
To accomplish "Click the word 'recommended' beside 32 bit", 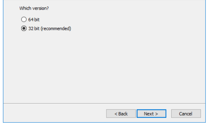I will (56, 29).
